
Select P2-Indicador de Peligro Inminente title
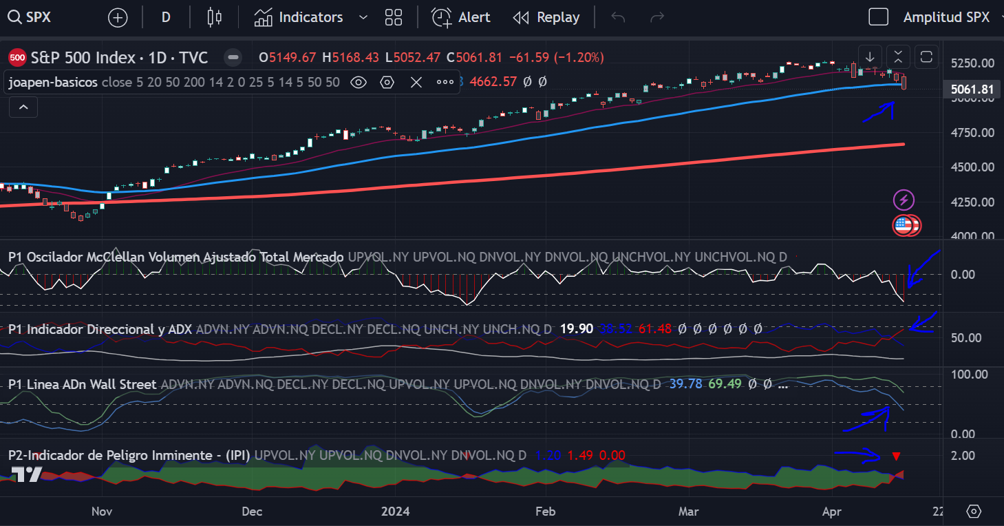pos(129,455)
